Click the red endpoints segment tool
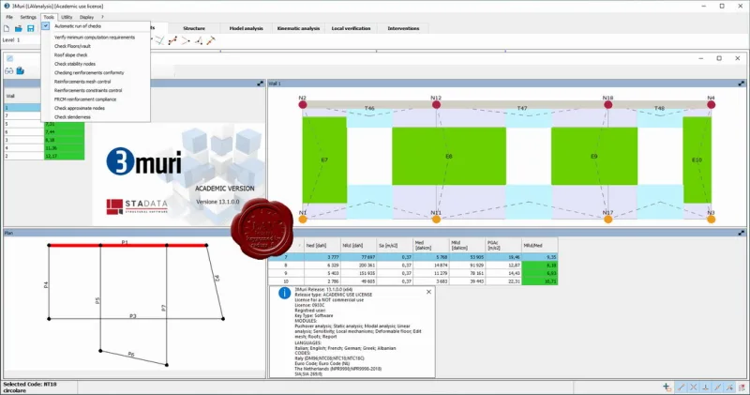This screenshot has width=750, height=395. 172,40
